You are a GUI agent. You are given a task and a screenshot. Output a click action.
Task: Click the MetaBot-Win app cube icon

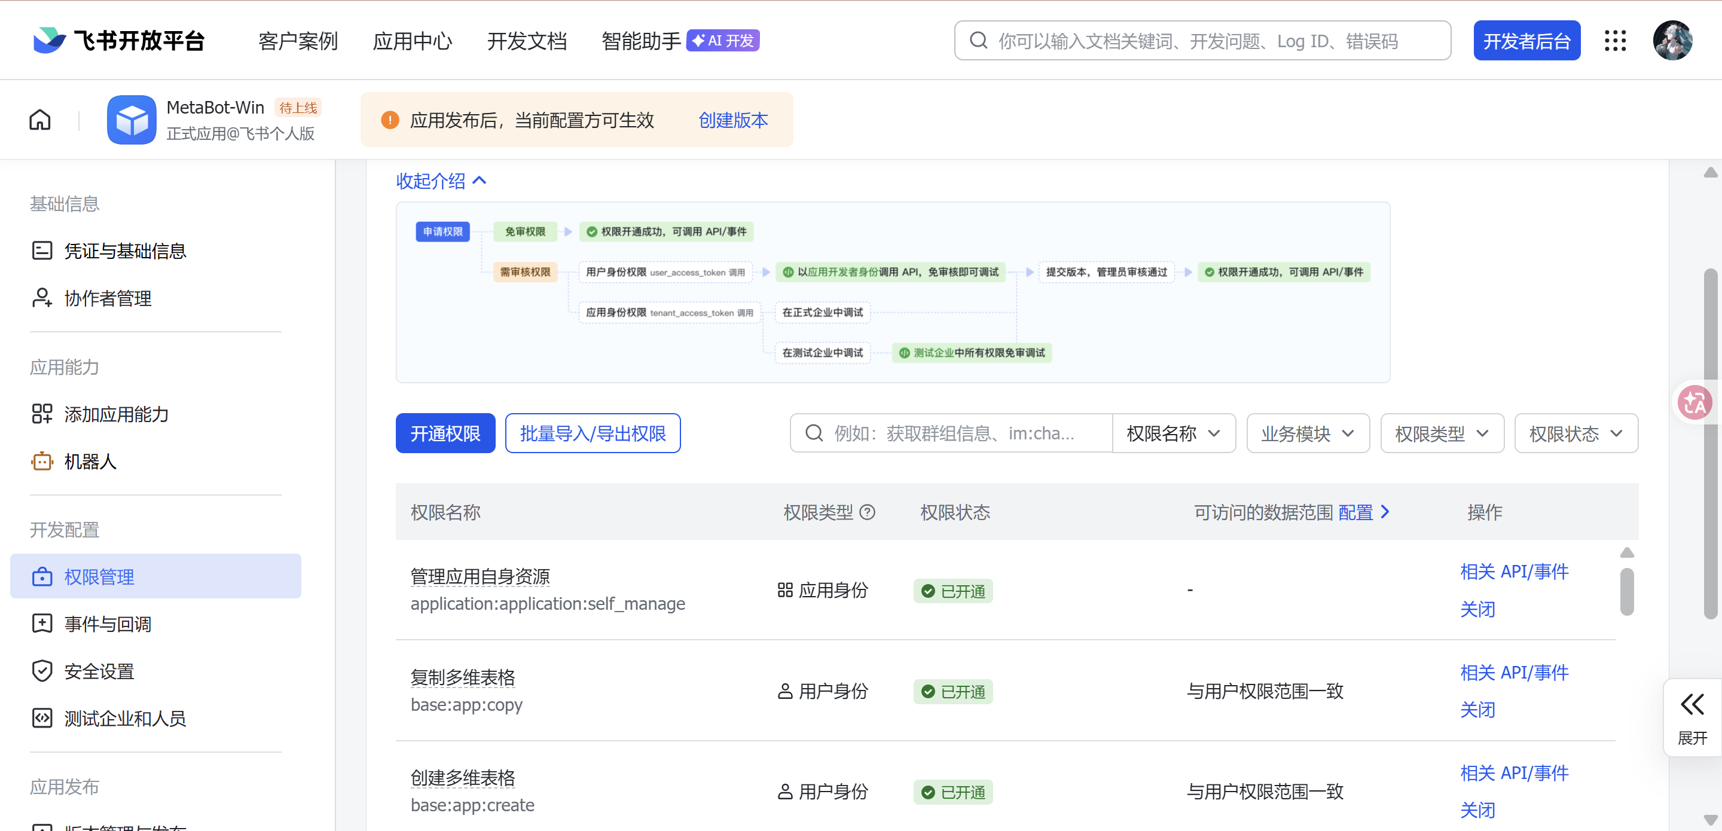coord(132,120)
